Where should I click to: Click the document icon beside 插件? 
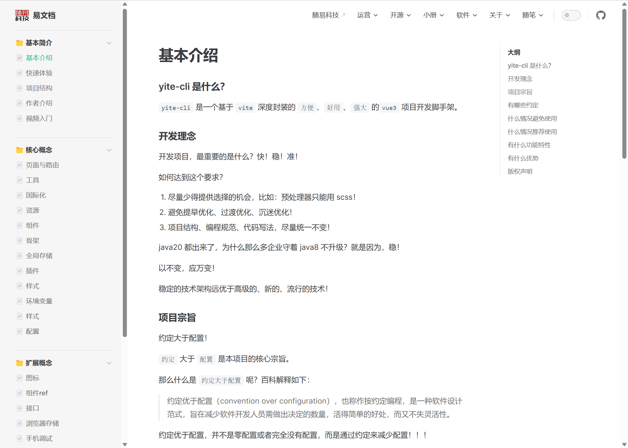(20, 271)
